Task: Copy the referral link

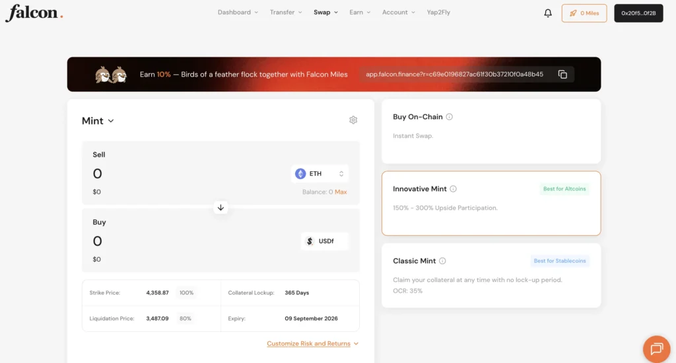Action: point(562,74)
